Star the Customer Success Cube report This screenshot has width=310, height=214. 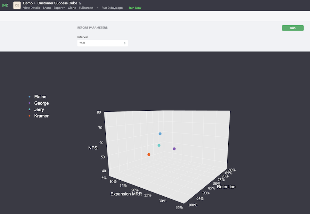tap(79, 3)
